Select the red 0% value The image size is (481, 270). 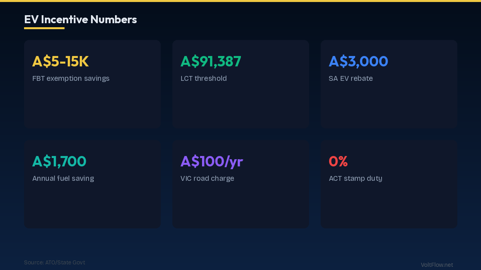pos(338,161)
